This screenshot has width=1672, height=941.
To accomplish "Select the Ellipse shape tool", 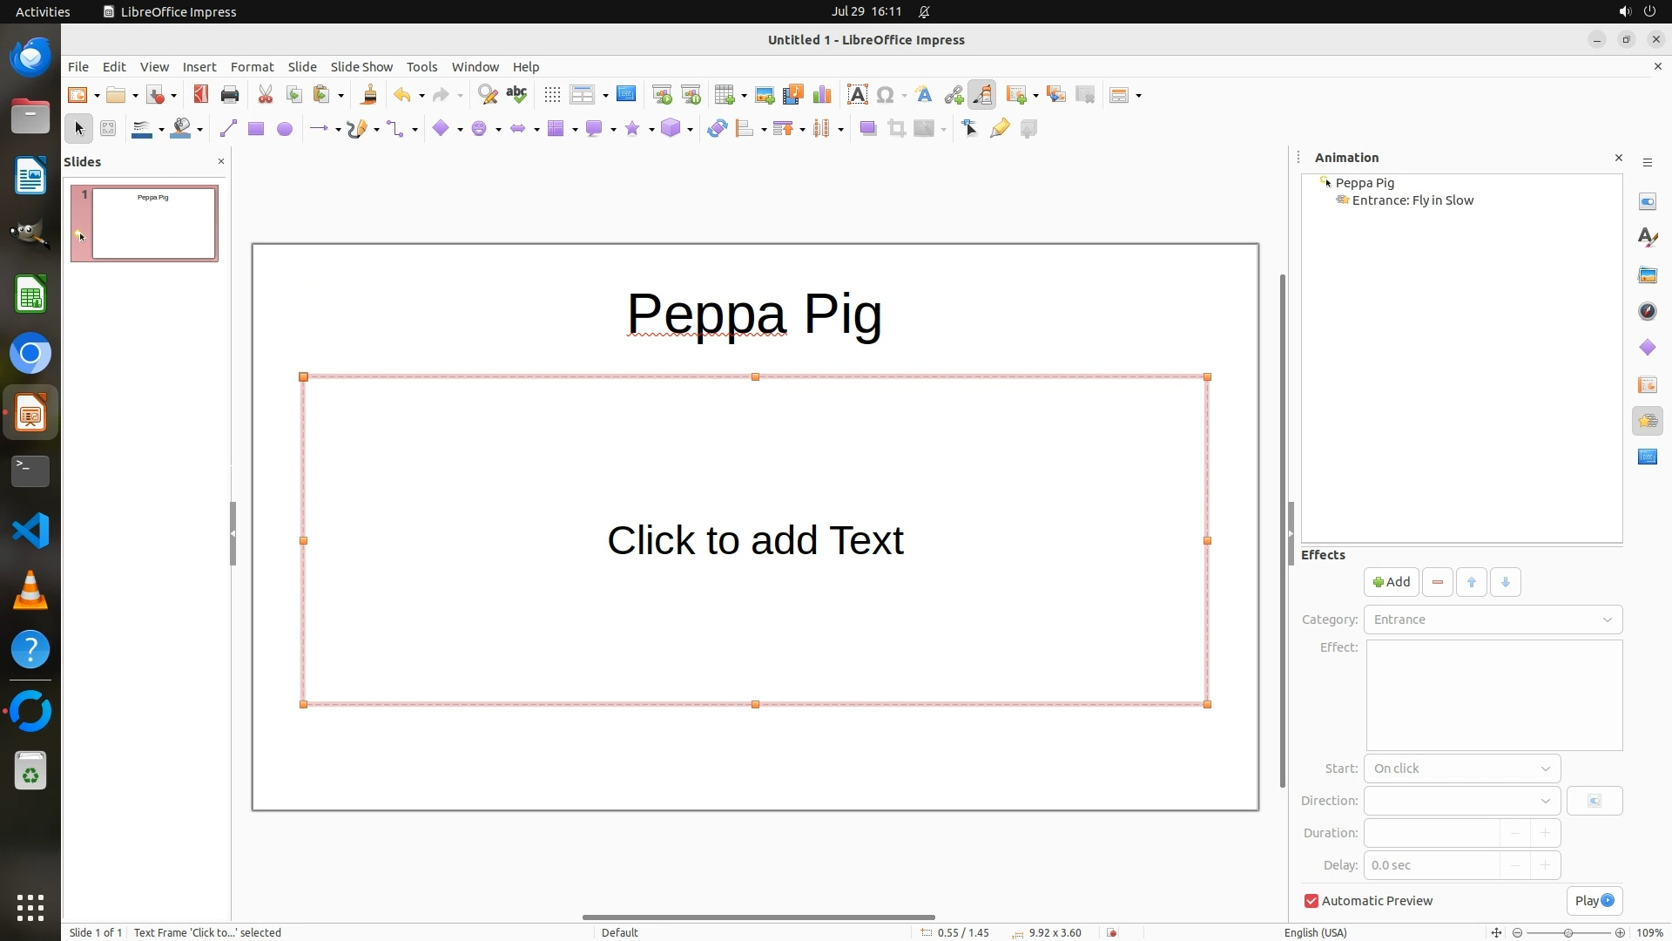I will [x=284, y=129].
